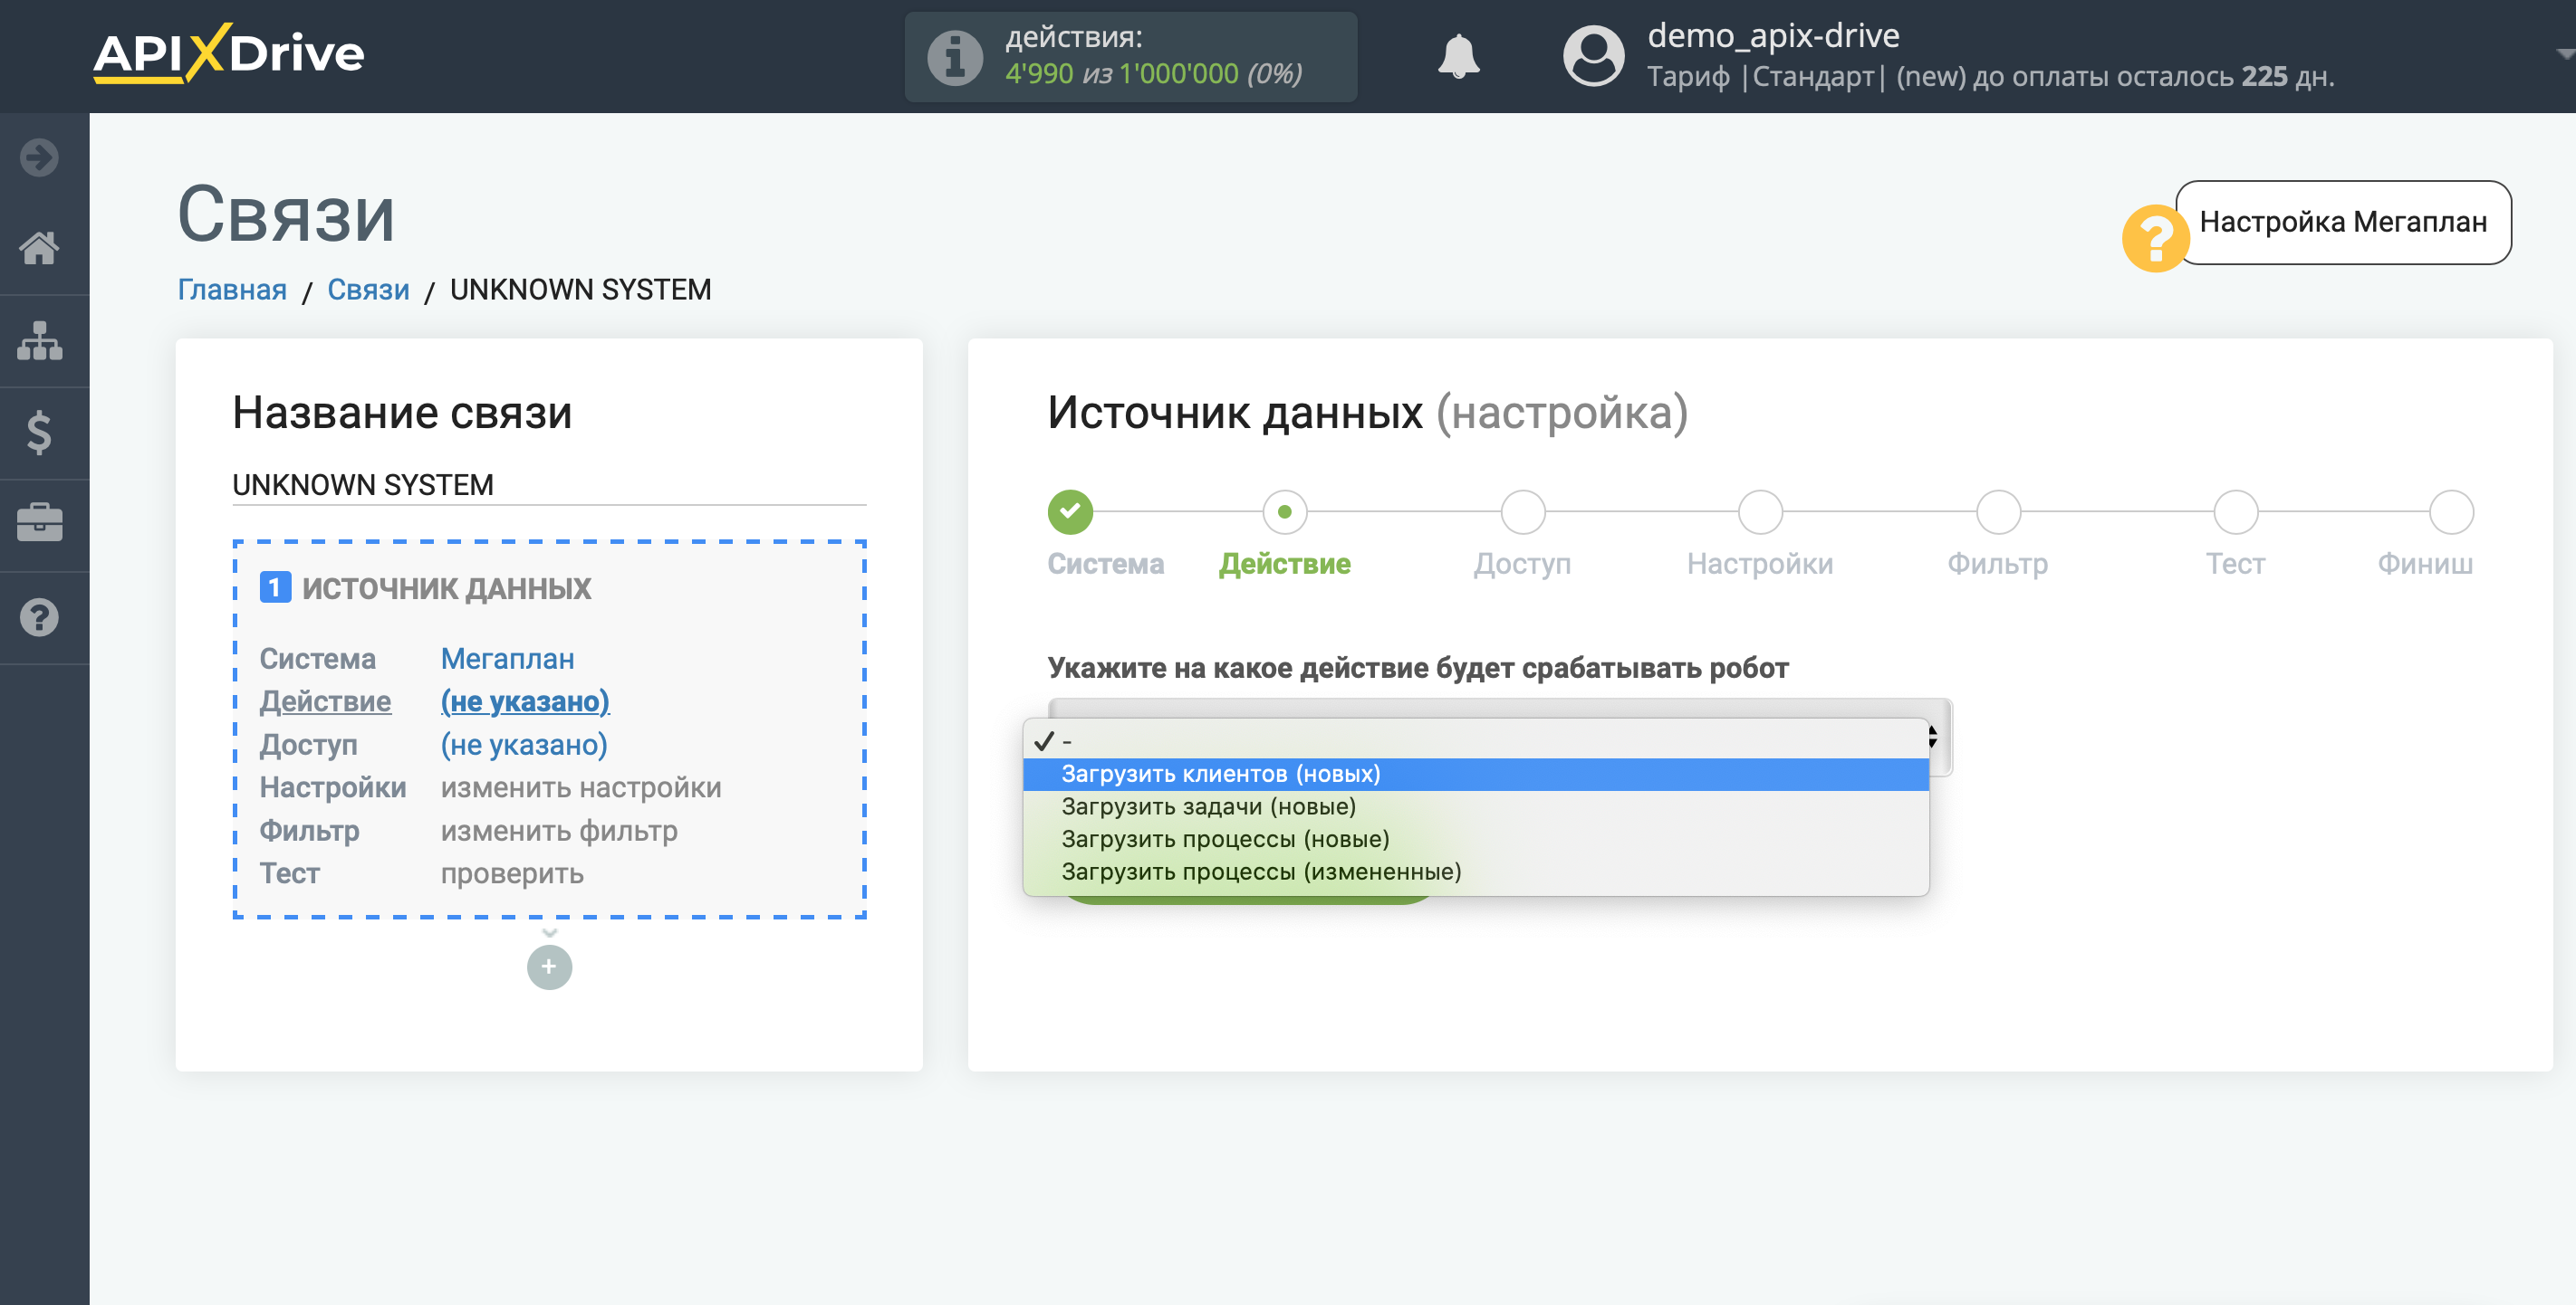
Task: Open the Home icon in sidebar
Action: click(40, 248)
